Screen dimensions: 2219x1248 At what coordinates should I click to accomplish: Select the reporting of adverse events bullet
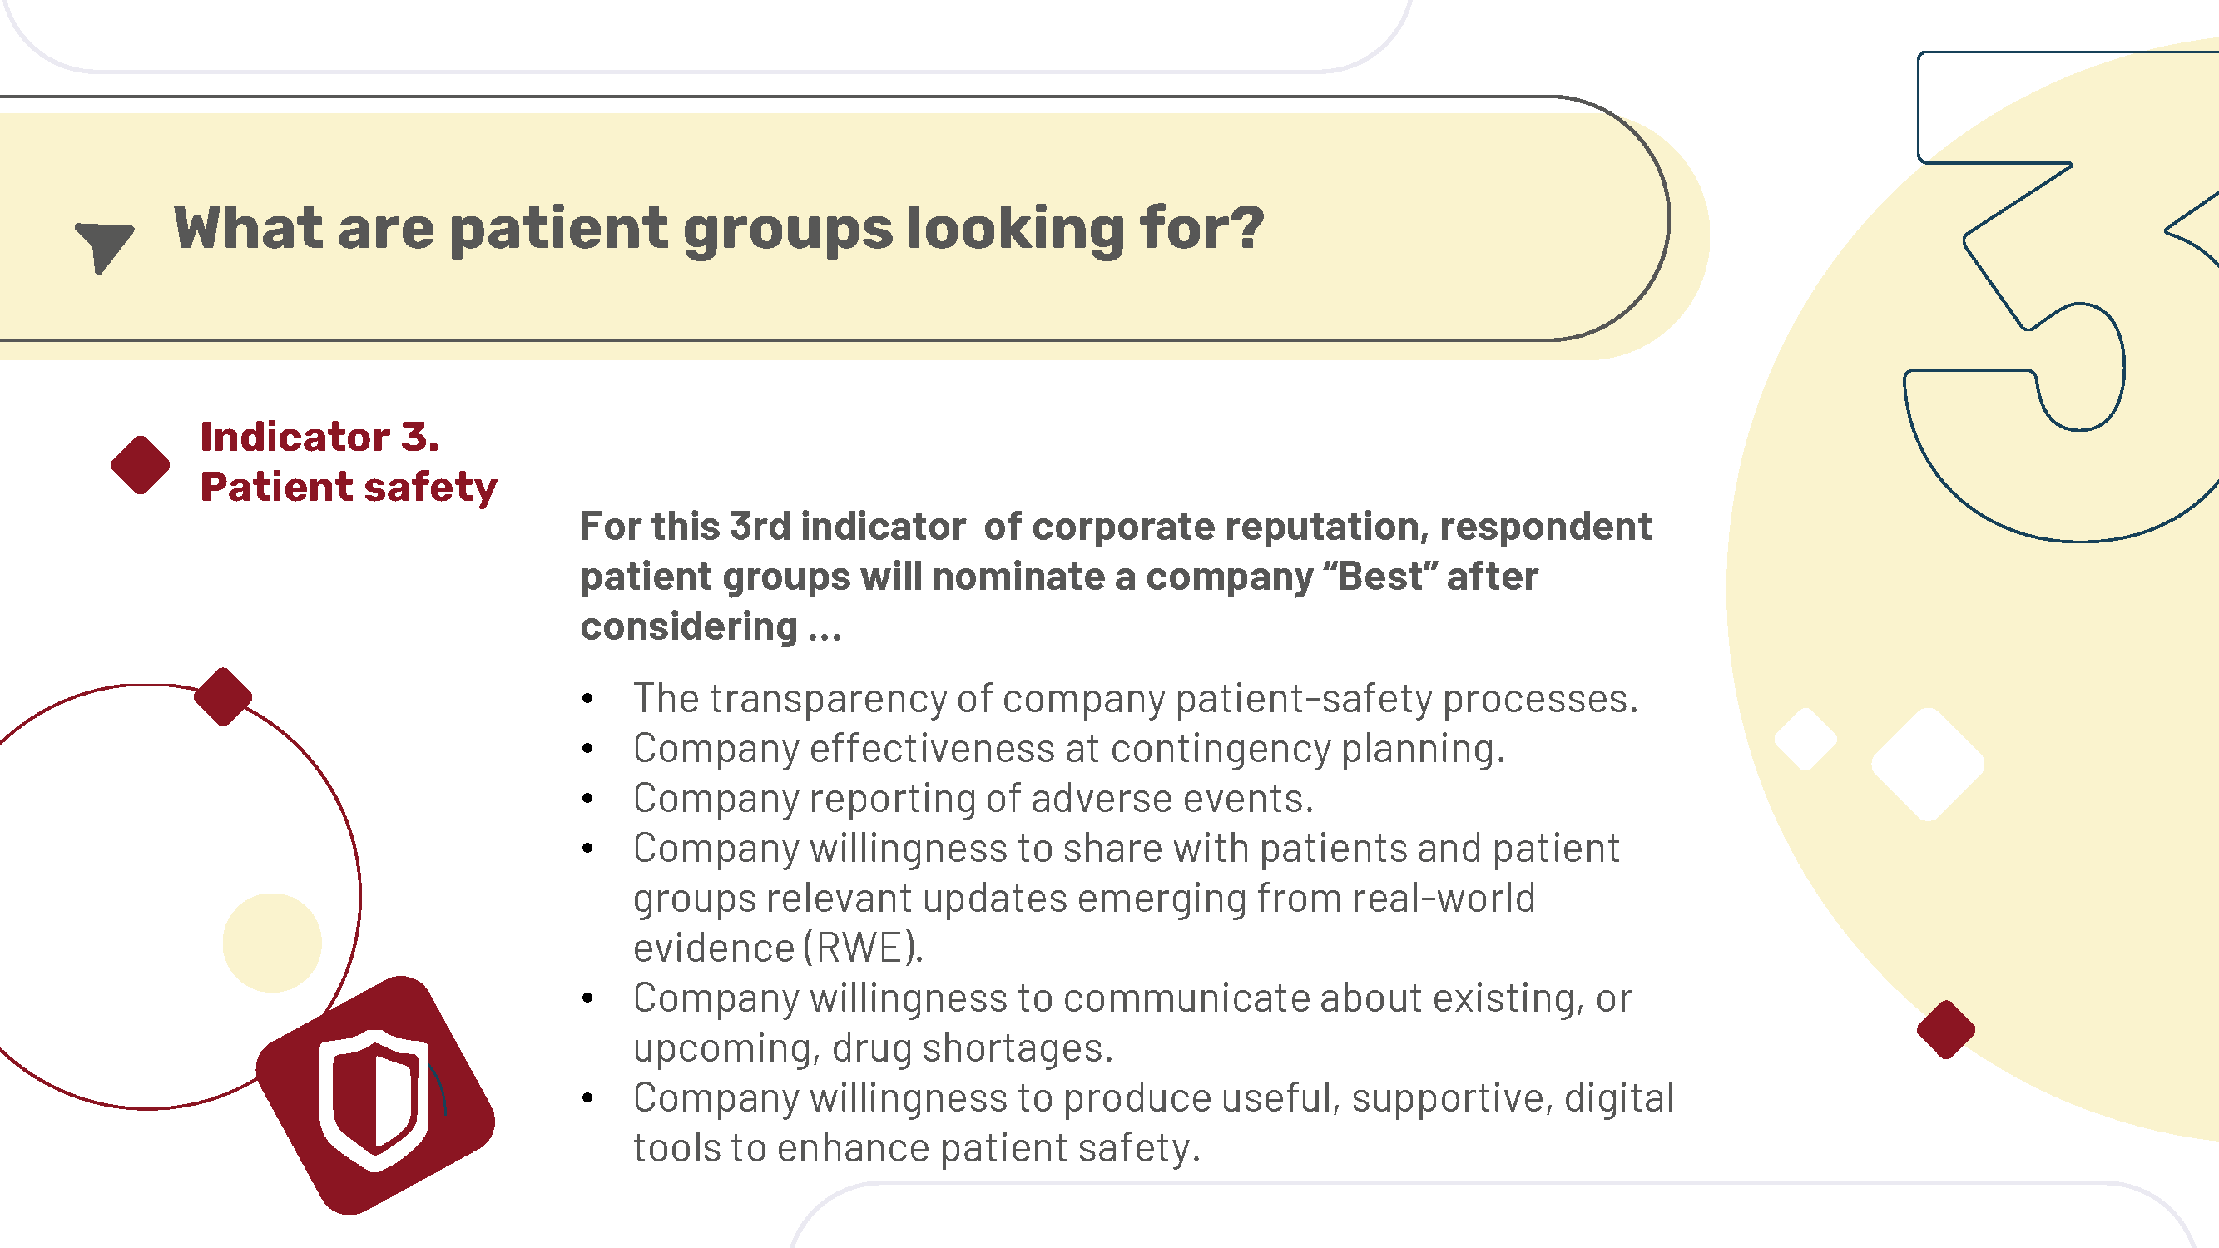(x=973, y=799)
